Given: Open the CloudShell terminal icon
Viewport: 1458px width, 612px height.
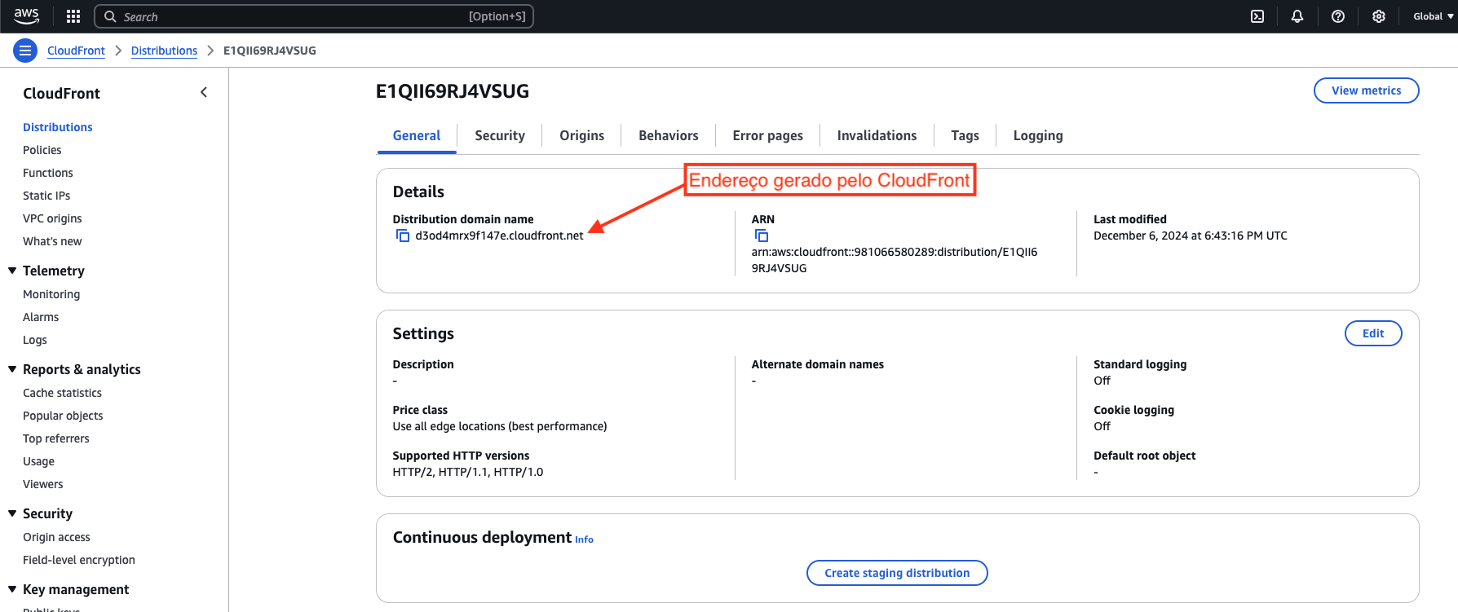Looking at the screenshot, I should tap(1257, 16).
